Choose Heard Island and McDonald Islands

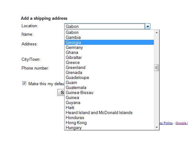click(99, 112)
